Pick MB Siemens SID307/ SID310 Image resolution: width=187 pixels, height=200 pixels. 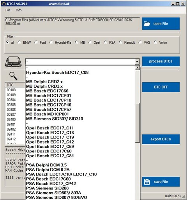pos(81,119)
